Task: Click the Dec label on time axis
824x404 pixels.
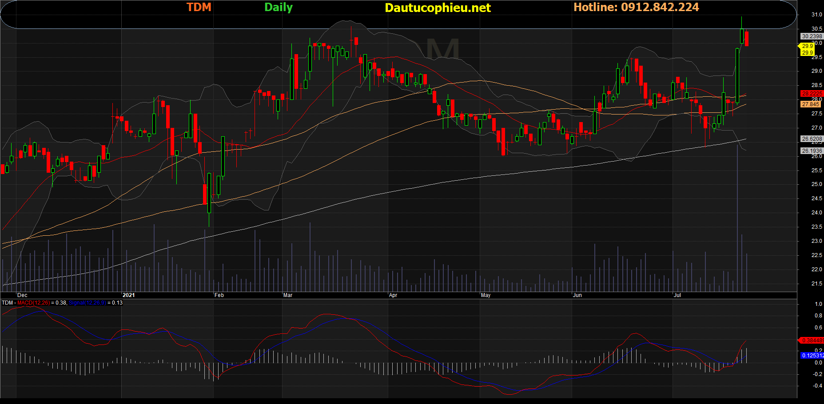Action: coord(22,295)
